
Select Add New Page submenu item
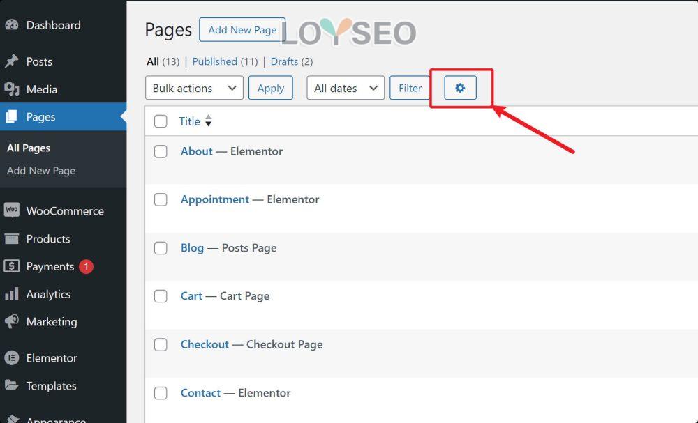point(41,171)
